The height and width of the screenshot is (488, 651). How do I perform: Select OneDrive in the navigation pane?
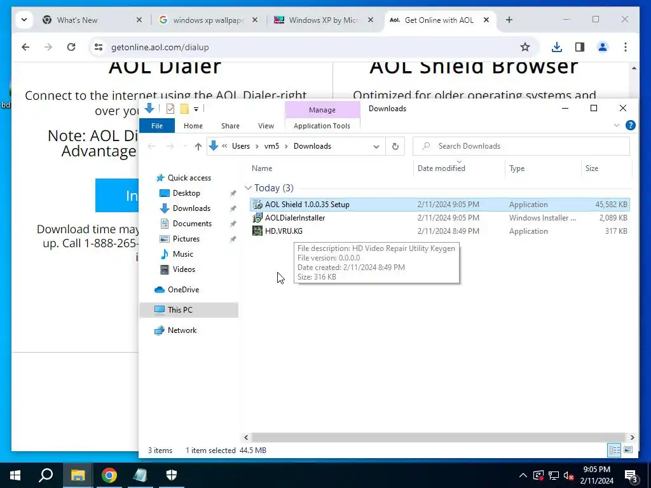coord(183,290)
